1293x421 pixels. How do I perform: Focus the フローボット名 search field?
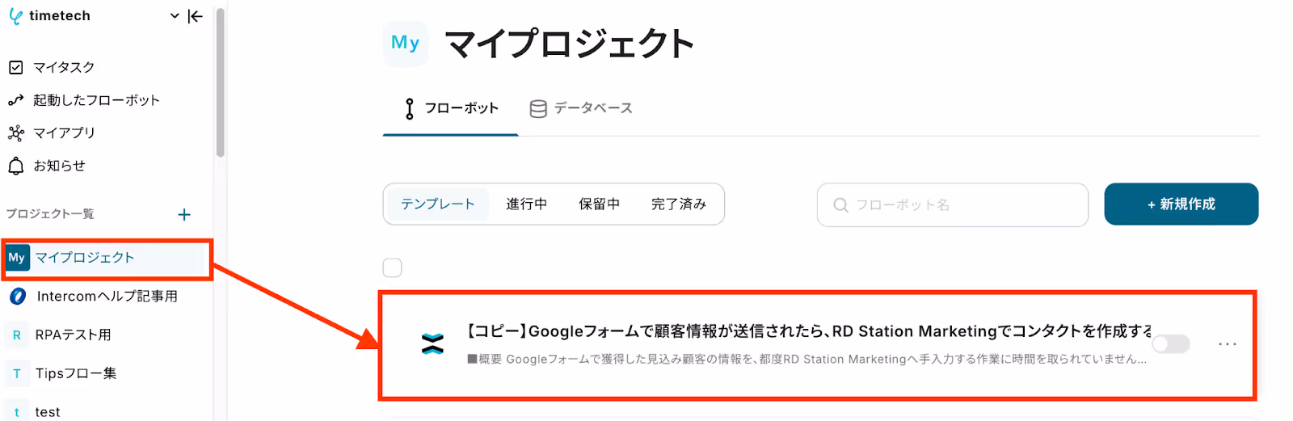[x=953, y=204]
